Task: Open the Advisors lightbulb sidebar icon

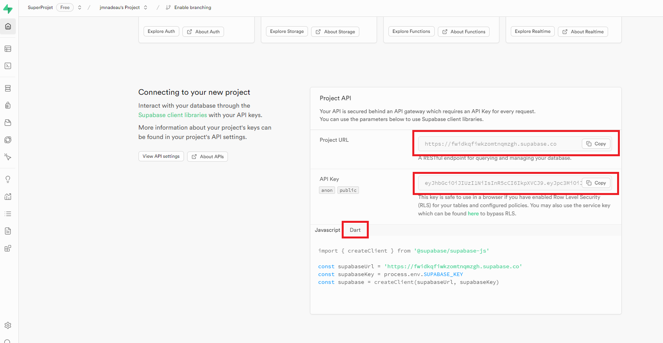Action: click(8, 179)
